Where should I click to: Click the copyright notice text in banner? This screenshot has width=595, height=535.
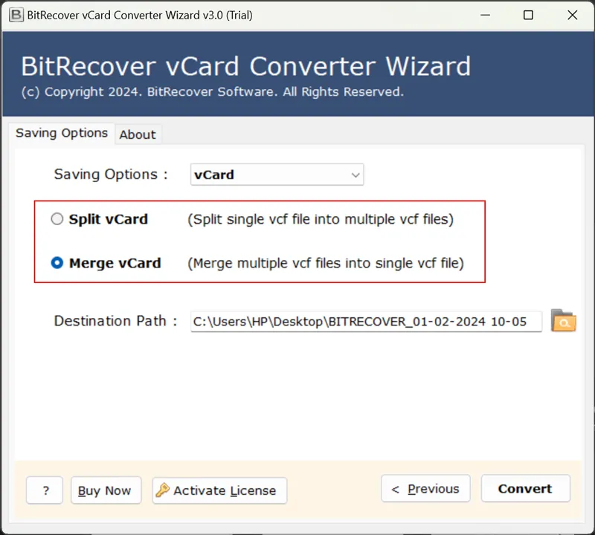[x=212, y=92]
